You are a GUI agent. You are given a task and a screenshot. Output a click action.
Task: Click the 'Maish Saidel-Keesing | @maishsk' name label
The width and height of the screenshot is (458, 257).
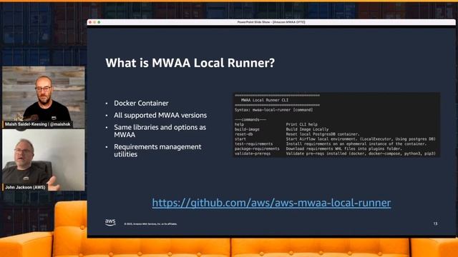point(38,124)
